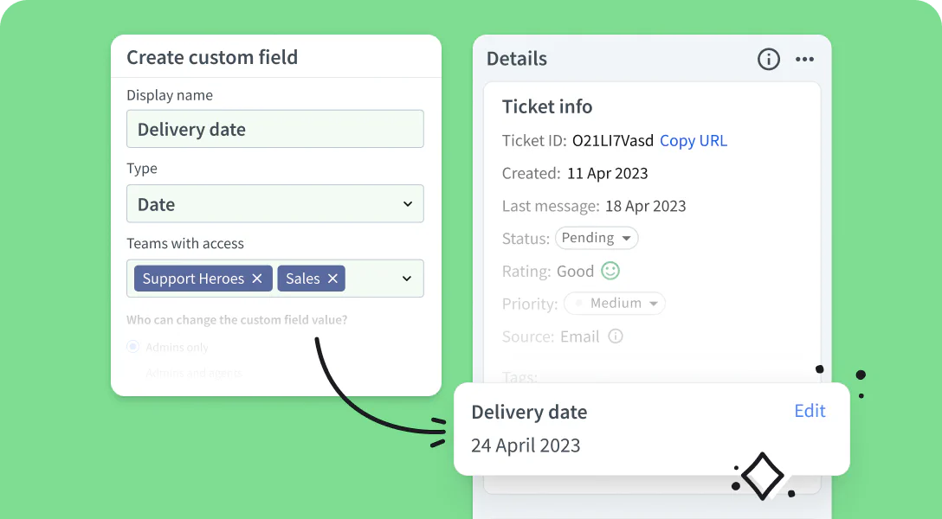Click Copy URL next to the Ticket ID
The image size is (942, 519).
(693, 141)
